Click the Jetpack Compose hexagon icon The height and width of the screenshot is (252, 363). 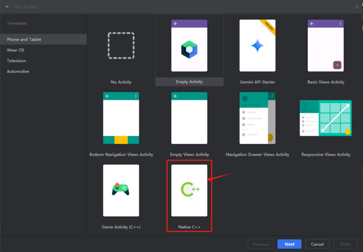pos(189,48)
